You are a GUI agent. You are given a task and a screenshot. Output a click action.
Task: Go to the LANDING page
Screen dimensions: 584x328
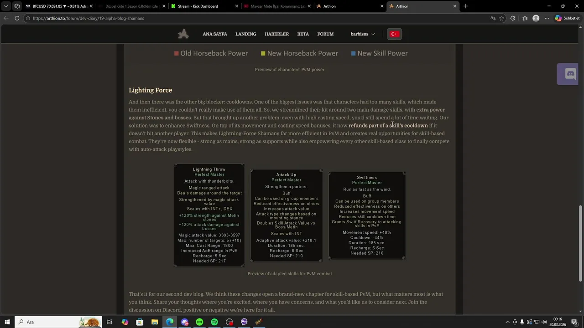[x=246, y=34]
